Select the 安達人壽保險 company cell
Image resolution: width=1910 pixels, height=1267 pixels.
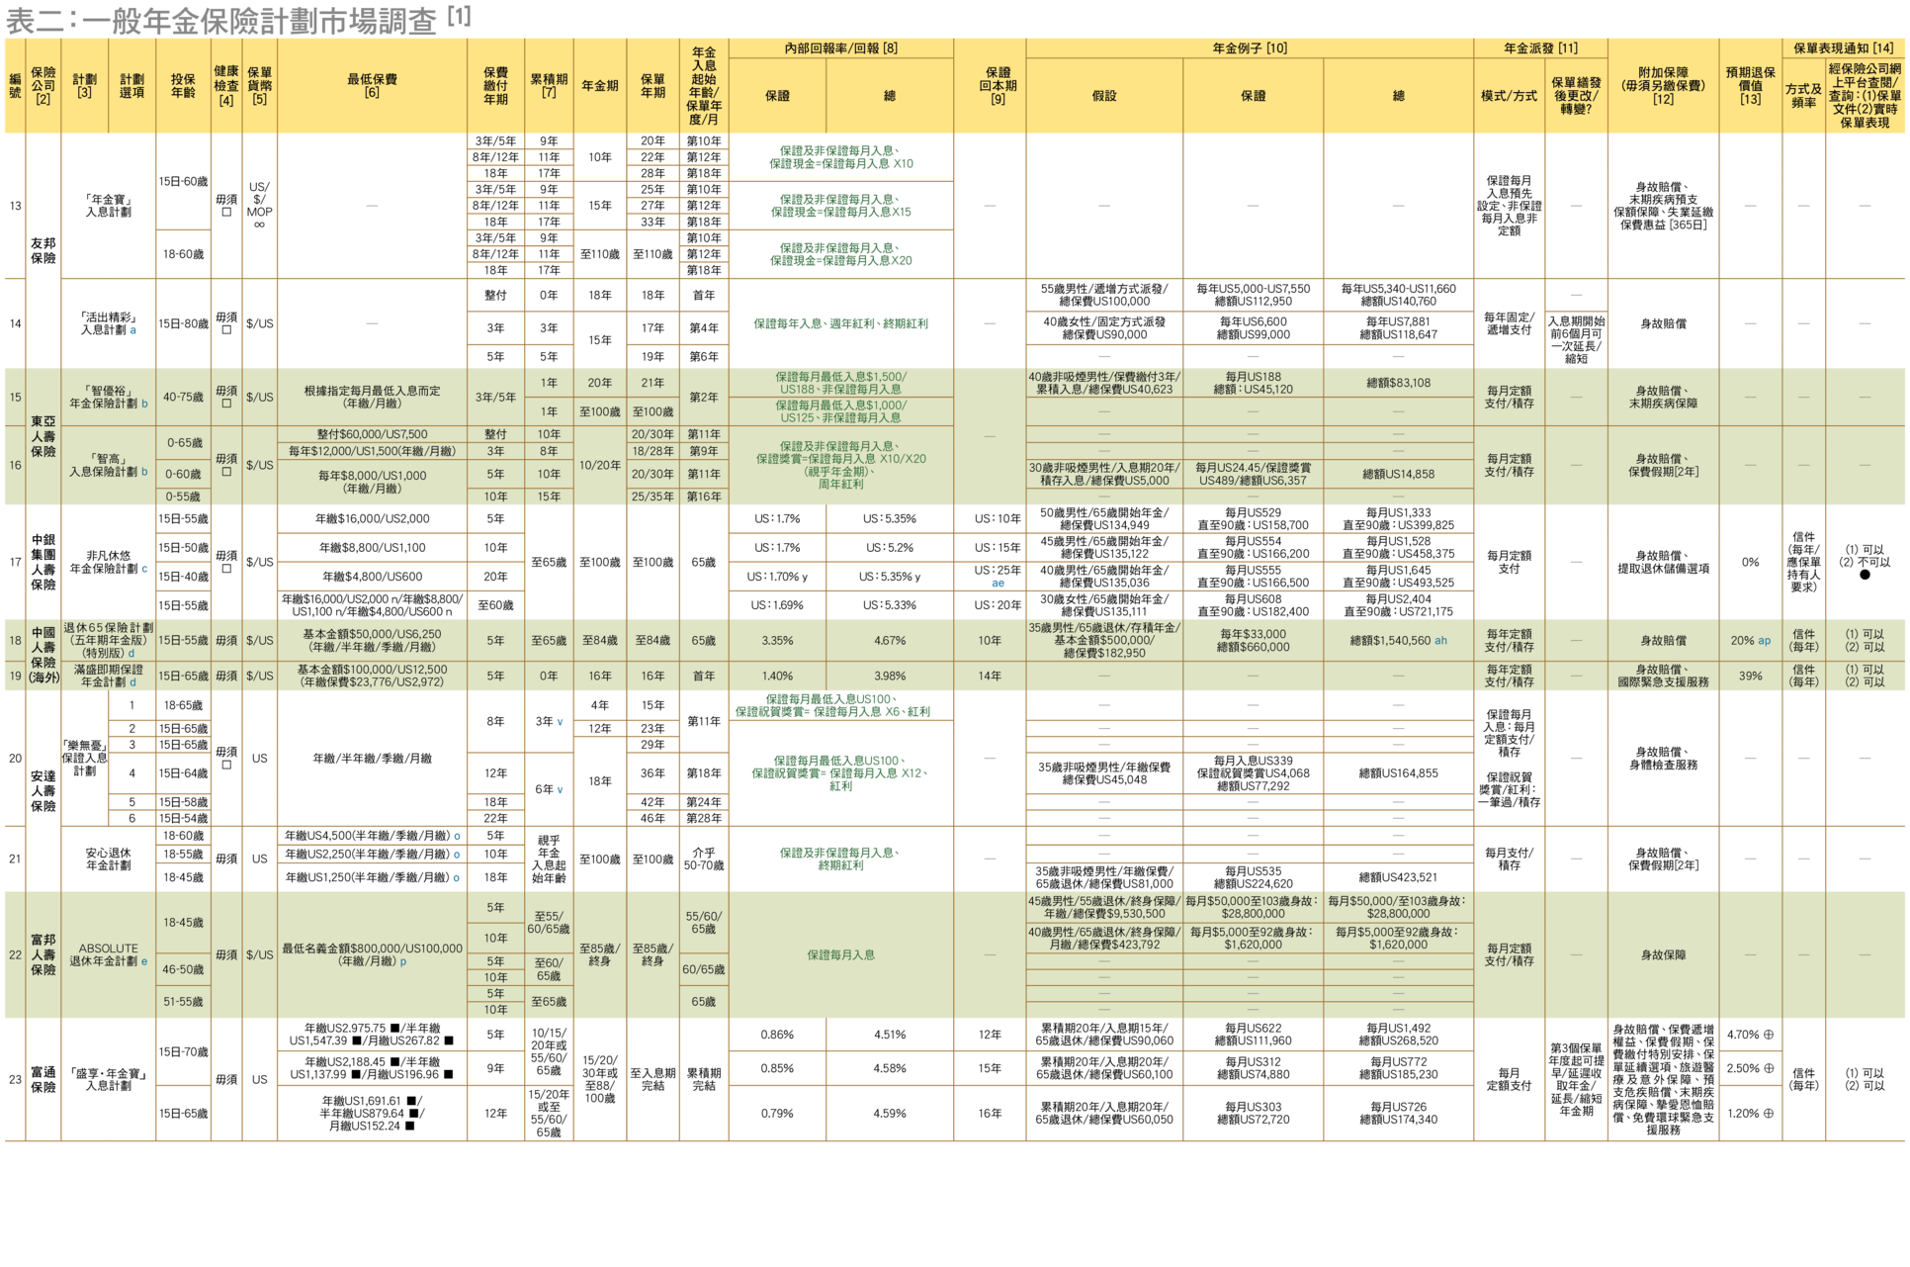[x=43, y=791]
